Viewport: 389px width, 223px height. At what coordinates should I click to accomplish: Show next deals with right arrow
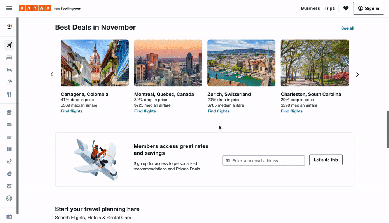[357, 74]
